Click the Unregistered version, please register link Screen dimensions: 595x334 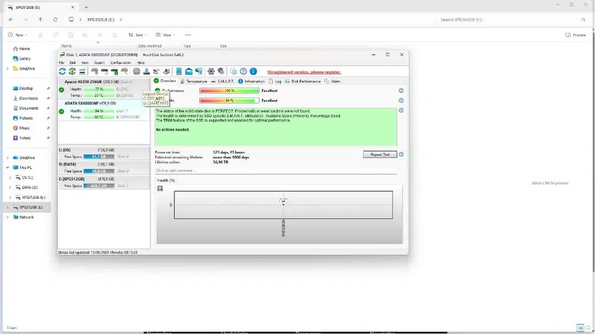(304, 72)
